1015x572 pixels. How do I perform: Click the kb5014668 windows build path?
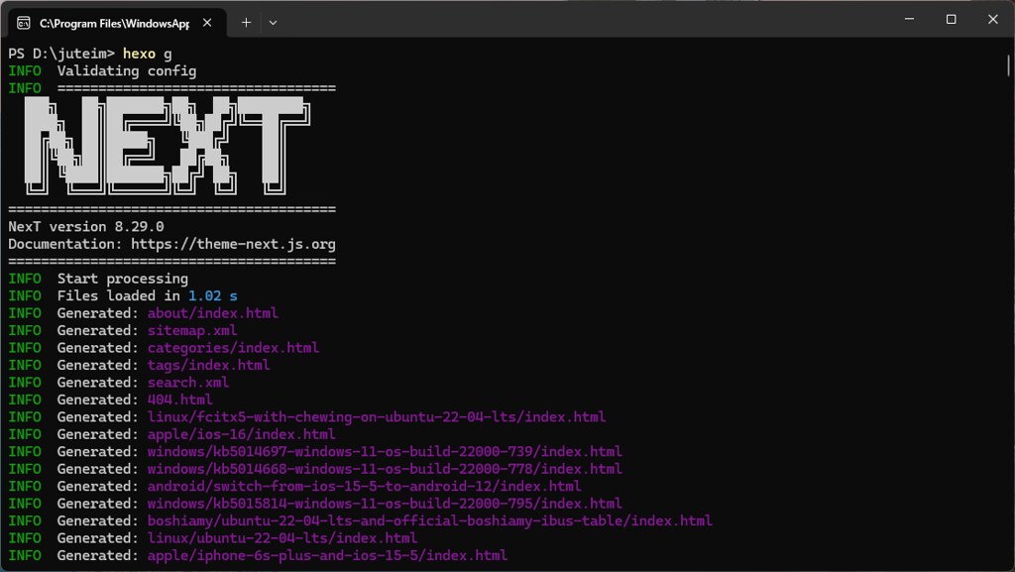385,469
